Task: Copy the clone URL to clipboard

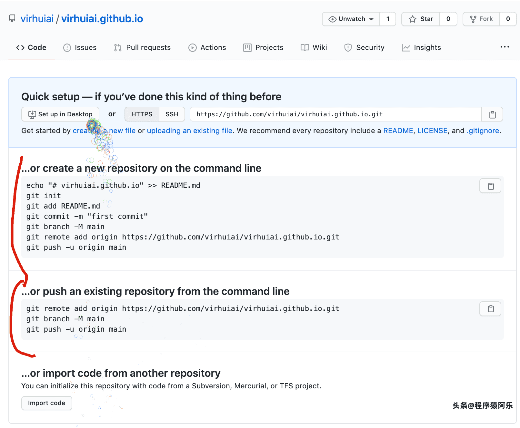Action: point(492,114)
